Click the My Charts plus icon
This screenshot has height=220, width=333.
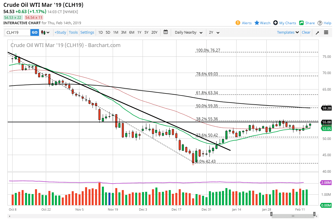275,23
